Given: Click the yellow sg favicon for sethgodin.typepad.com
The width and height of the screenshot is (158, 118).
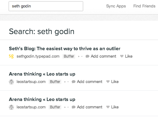Looking at the screenshot, I should (11, 56).
